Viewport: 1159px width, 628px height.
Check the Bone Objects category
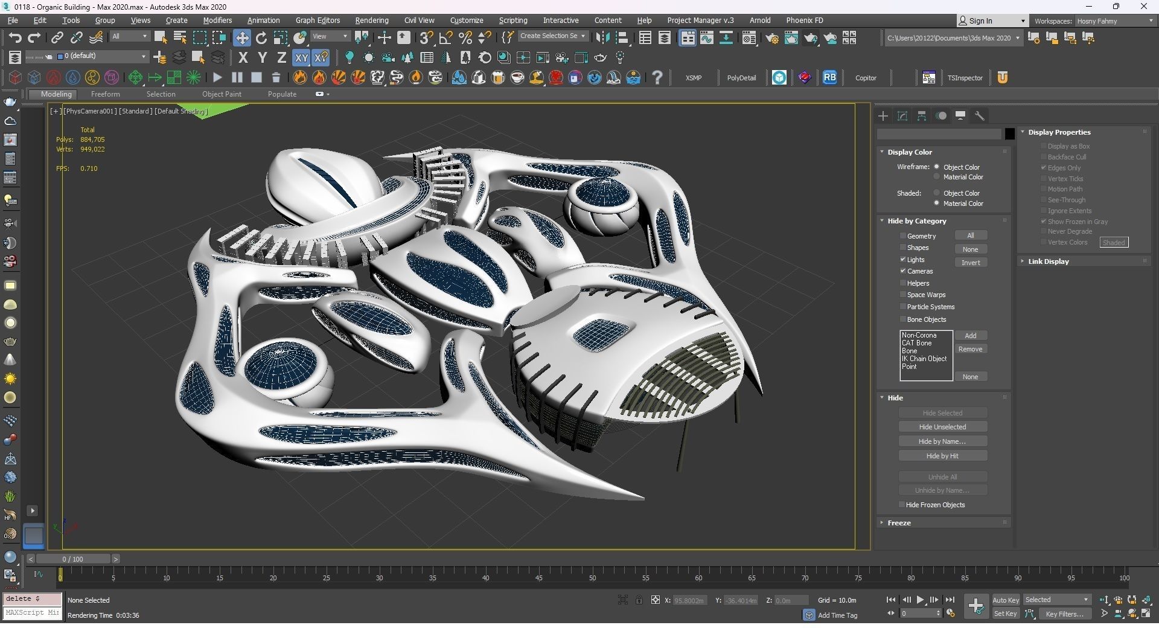pos(903,319)
